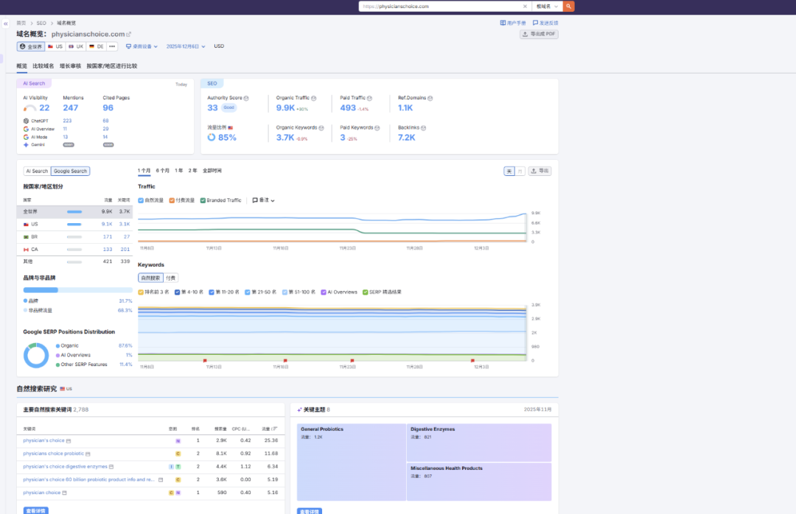Click the Ref.Domains info icon
Viewport: 796px width, 514px height.
[430, 99]
